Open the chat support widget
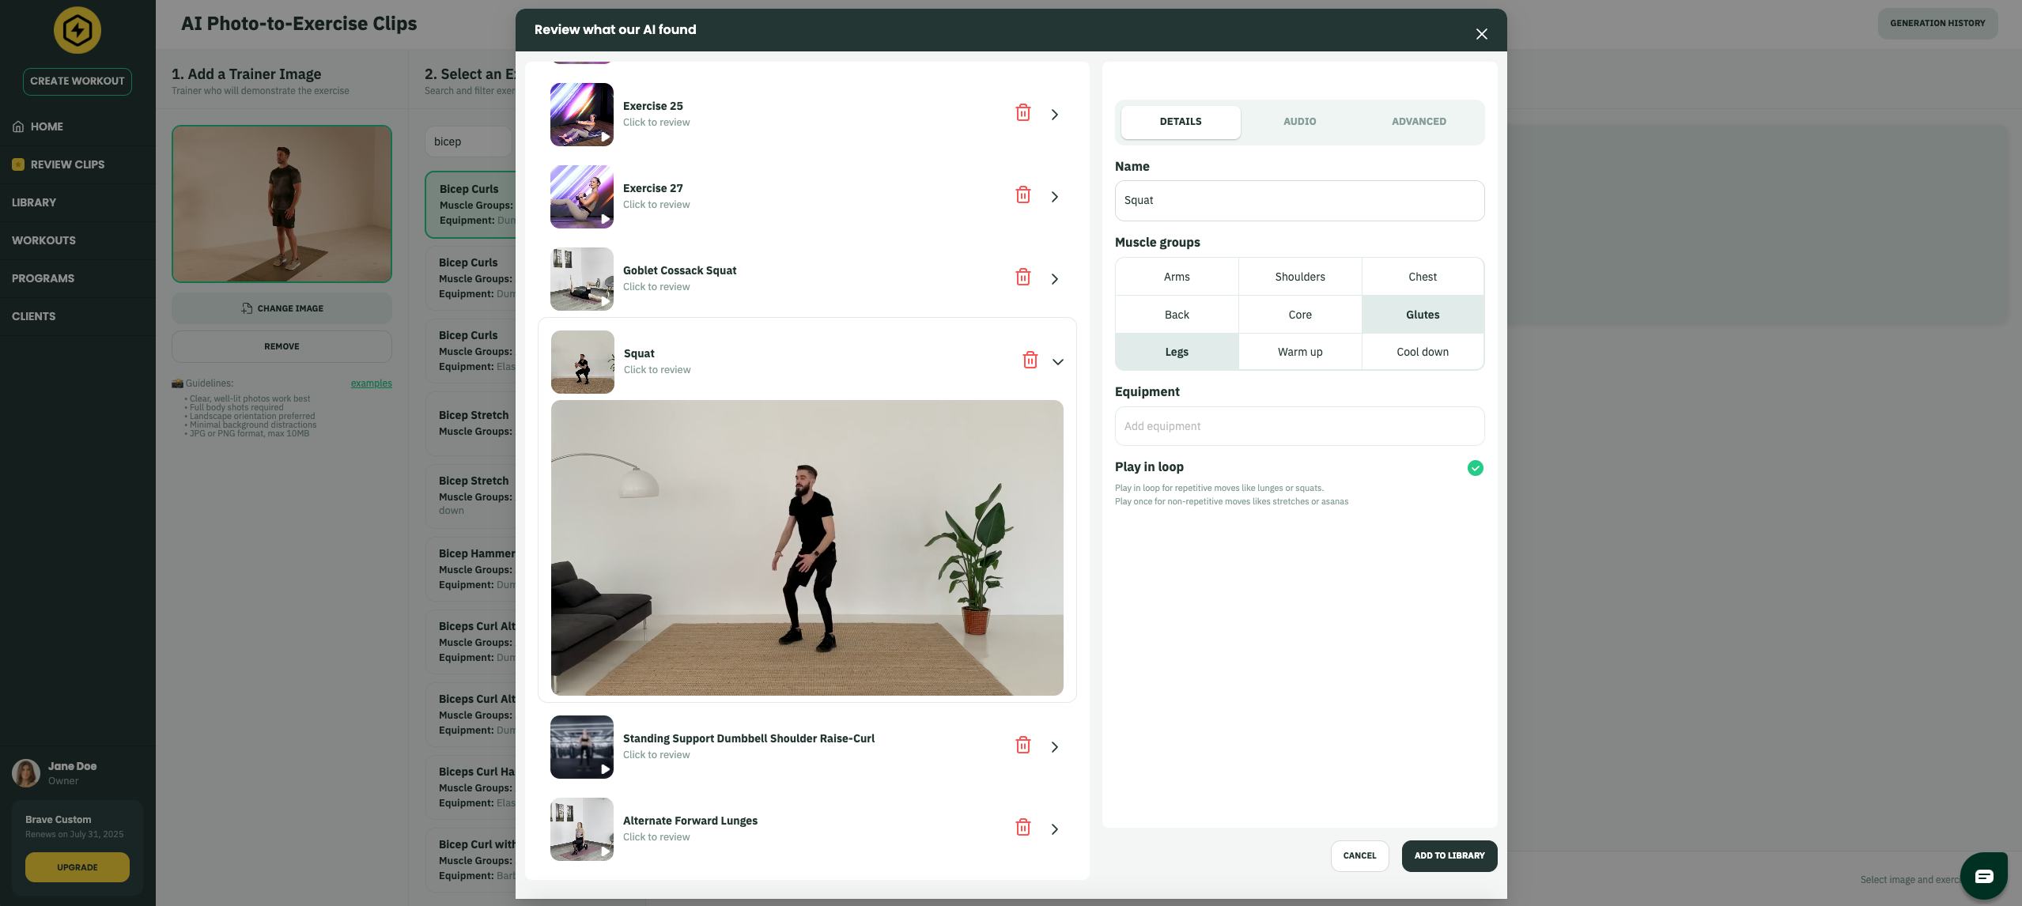Image resolution: width=2022 pixels, height=906 pixels. pyautogui.click(x=1983, y=876)
